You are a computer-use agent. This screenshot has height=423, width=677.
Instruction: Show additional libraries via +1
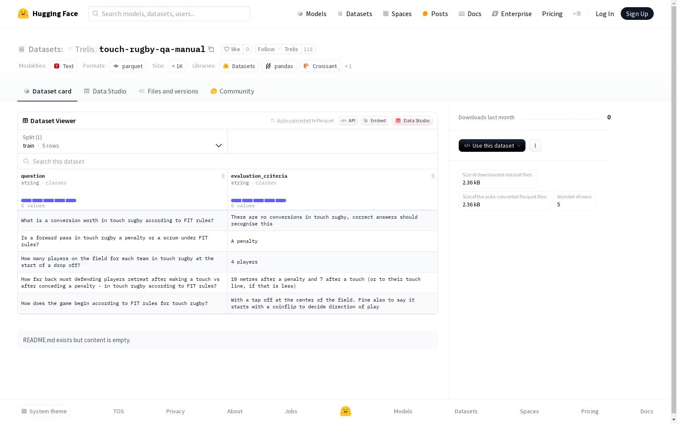(x=348, y=66)
